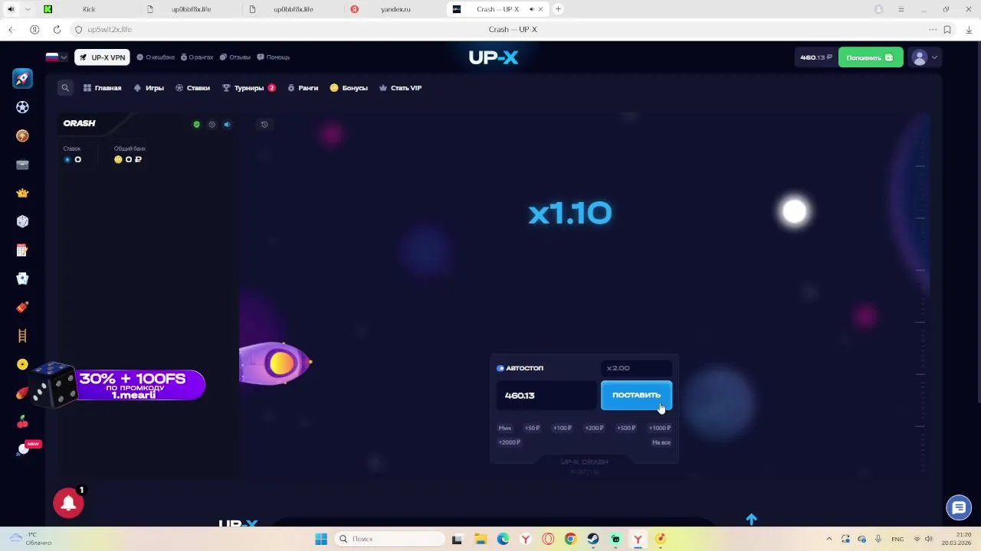Mute the Crash game sound

click(x=227, y=124)
